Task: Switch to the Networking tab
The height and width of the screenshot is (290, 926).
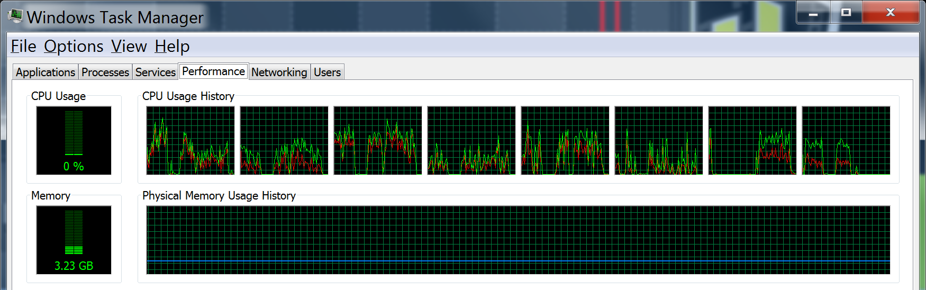Action: [279, 72]
